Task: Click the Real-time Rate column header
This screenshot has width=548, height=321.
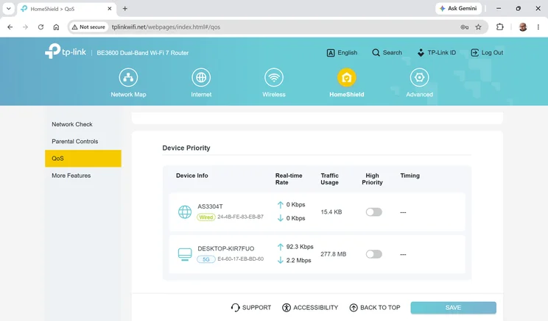Action: tap(289, 178)
